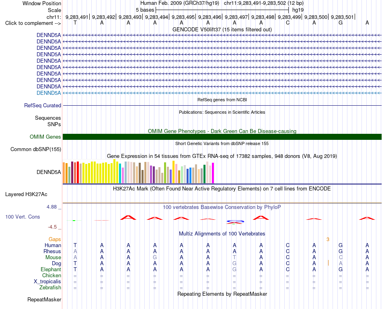
Task: Open 'Publications: Sequences in Scientific Articles' title
Action: click(222, 112)
